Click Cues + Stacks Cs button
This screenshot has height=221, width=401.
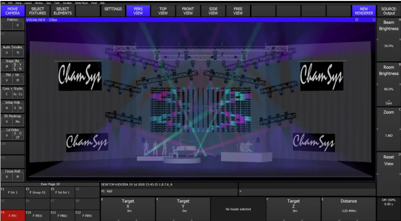click(21, 94)
